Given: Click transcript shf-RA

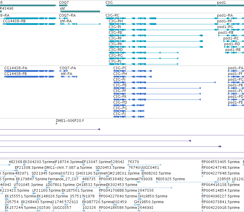Looking at the screenshot, I should click(x=66, y=21).
